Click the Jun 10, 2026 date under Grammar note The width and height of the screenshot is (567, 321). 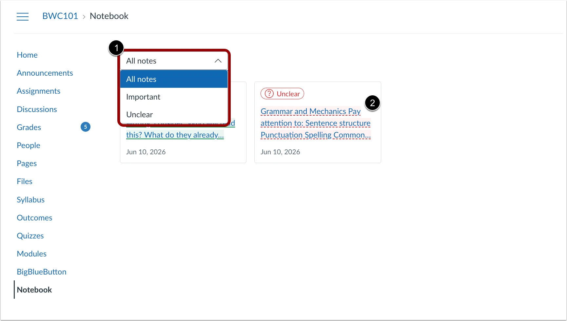[x=280, y=152]
